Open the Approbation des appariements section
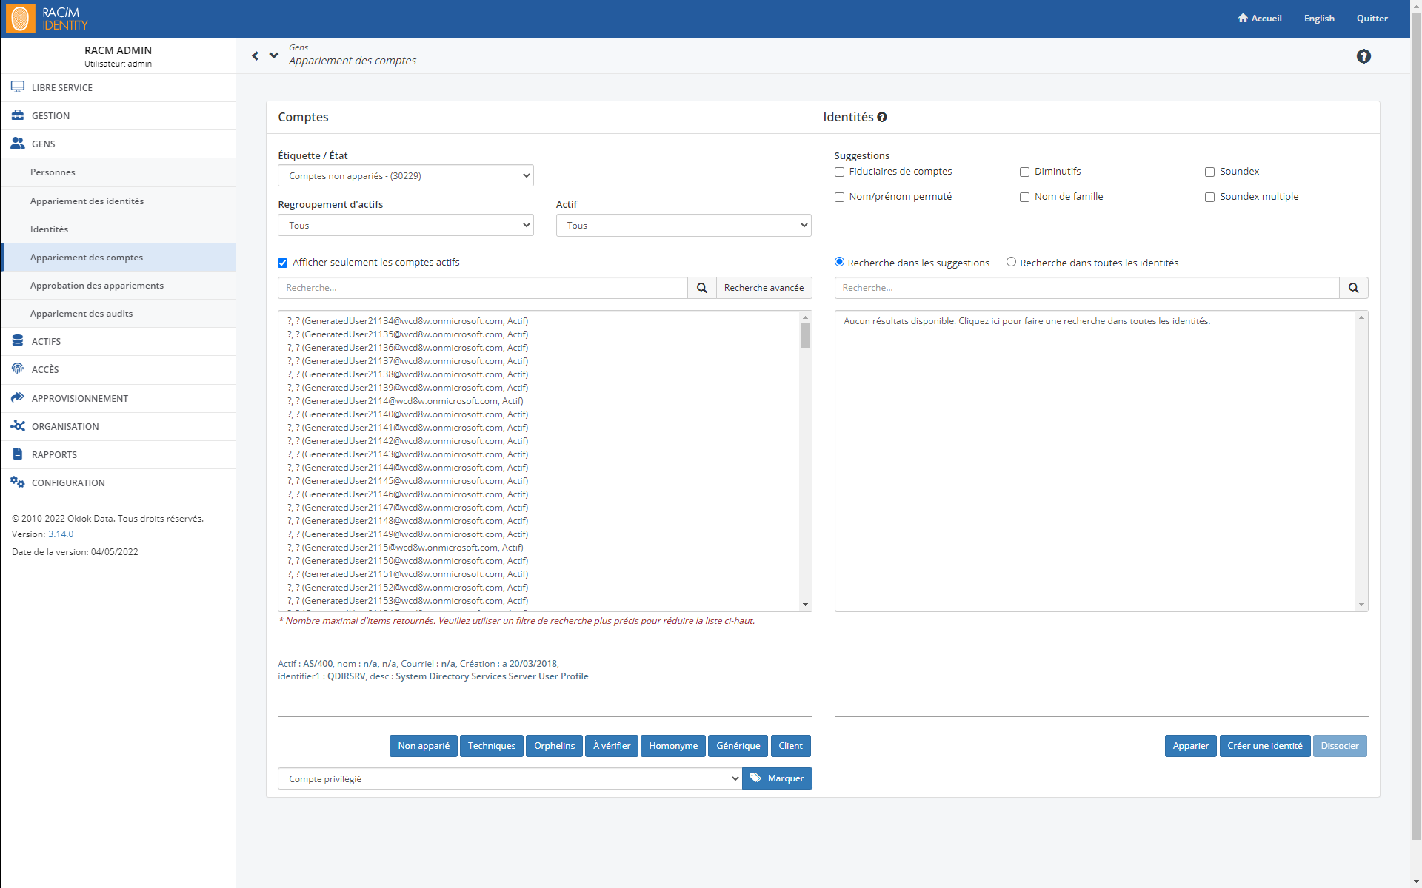Image resolution: width=1422 pixels, height=888 pixels. pyautogui.click(x=97, y=286)
